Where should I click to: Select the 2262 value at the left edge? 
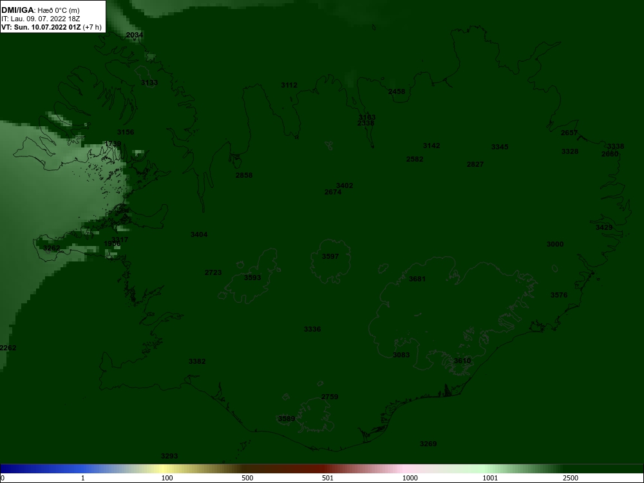pos(8,348)
